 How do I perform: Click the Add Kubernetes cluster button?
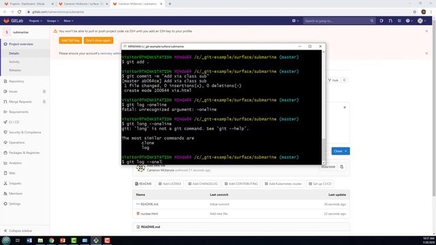coord(283,184)
